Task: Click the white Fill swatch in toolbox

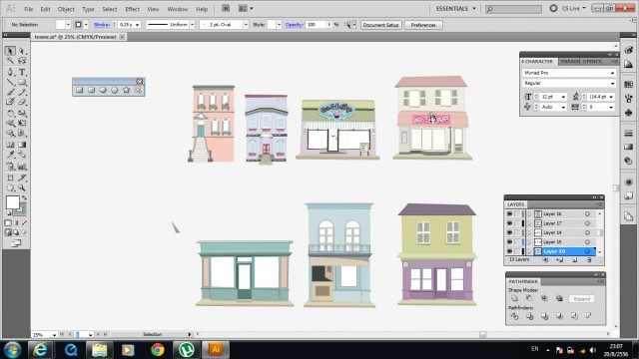Action: pos(12,202)
